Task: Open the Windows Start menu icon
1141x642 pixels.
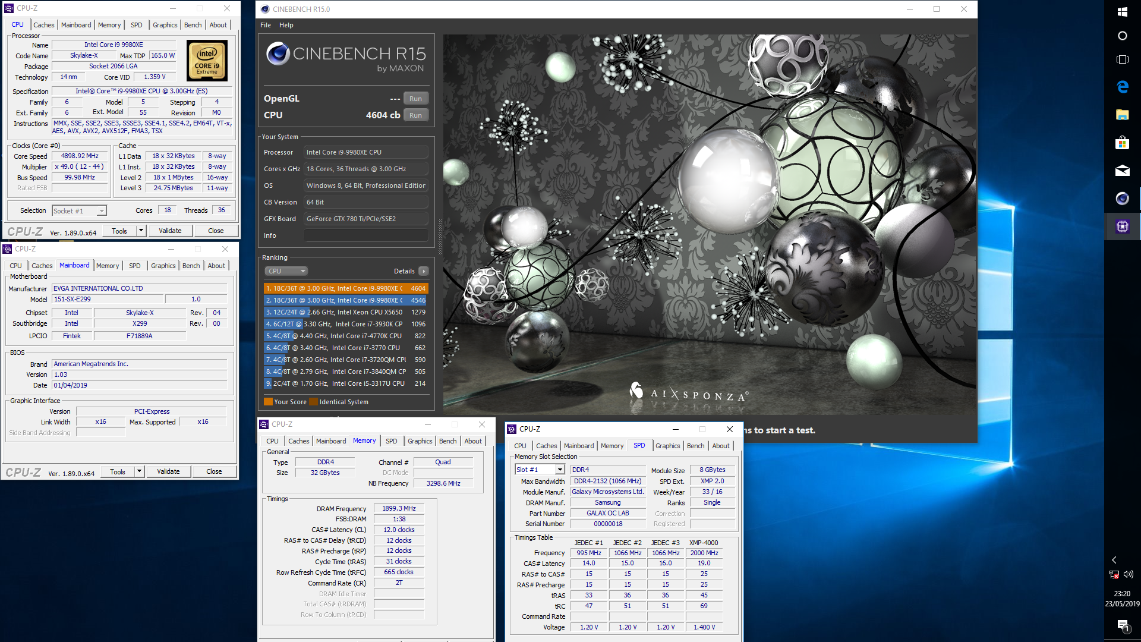Action: click(x=1122, y=12)
